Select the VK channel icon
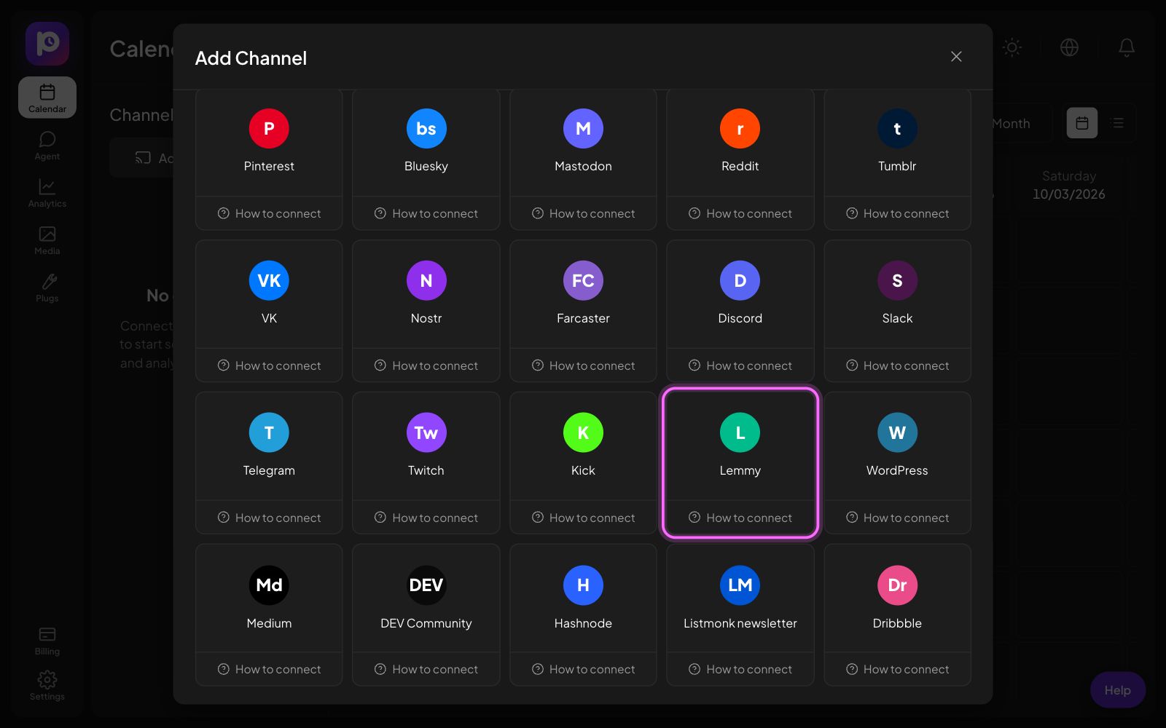Viewport: 1166px width, 728px height. click(269, 281)
